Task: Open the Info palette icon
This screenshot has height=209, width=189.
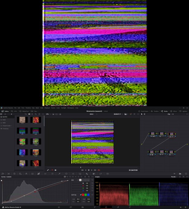Action: click(x=186, y=174)
